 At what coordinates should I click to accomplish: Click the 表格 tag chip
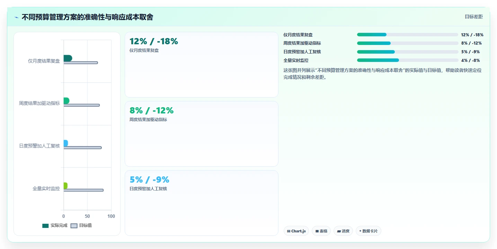click(321, 231)
